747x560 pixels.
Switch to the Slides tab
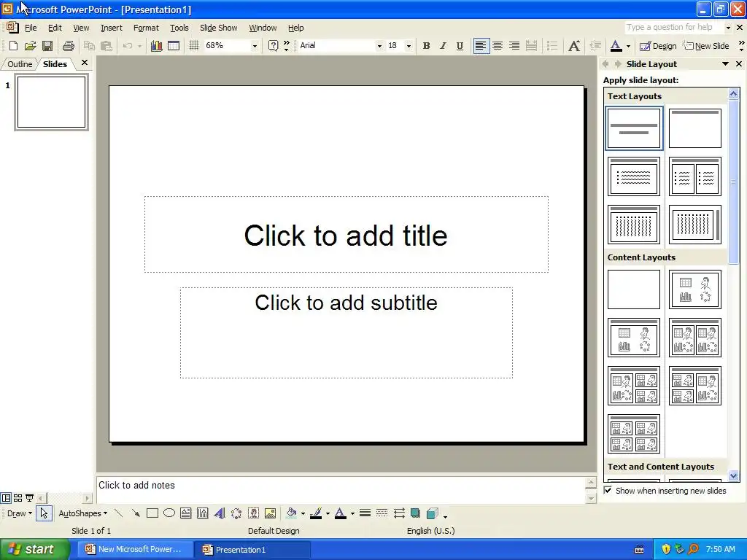point(55,64)
